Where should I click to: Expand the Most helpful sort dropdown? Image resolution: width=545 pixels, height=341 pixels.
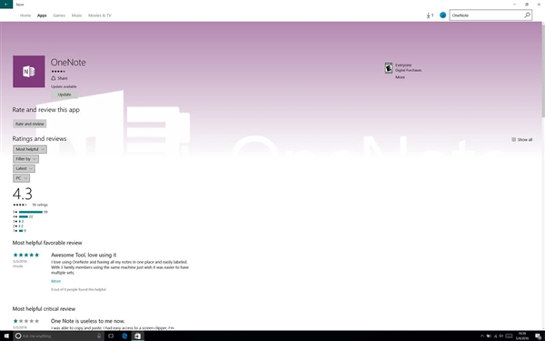[x=30, y=149]
